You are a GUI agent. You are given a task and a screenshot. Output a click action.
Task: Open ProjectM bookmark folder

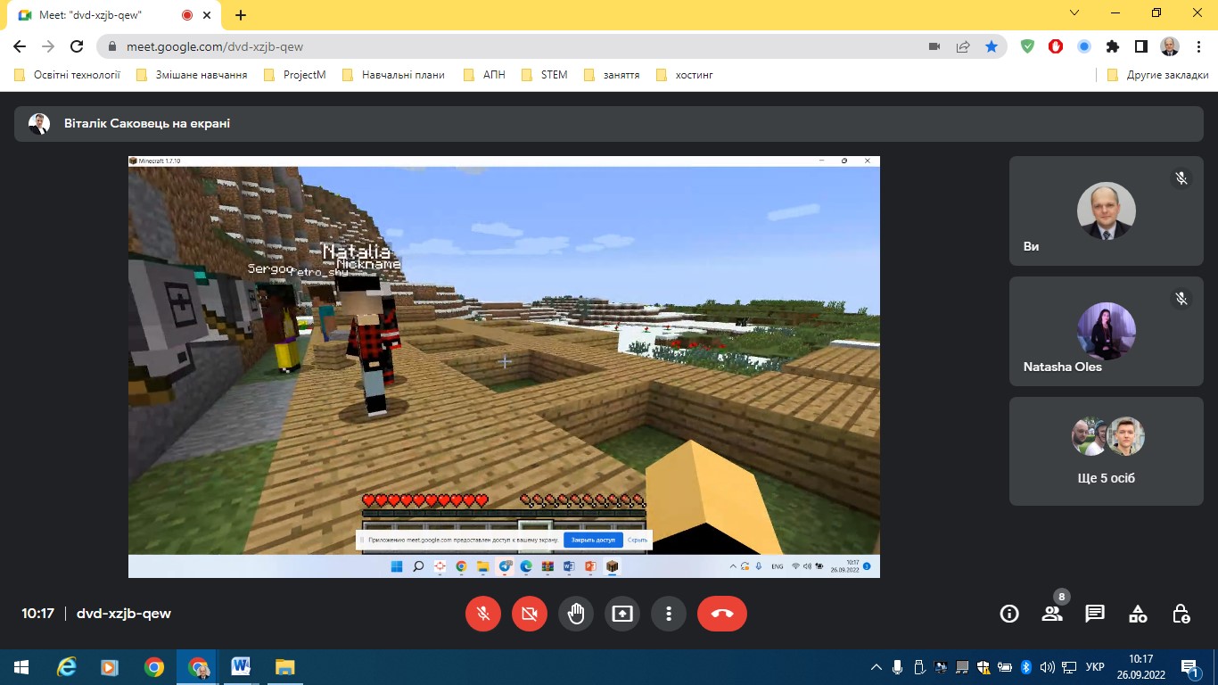295,75
